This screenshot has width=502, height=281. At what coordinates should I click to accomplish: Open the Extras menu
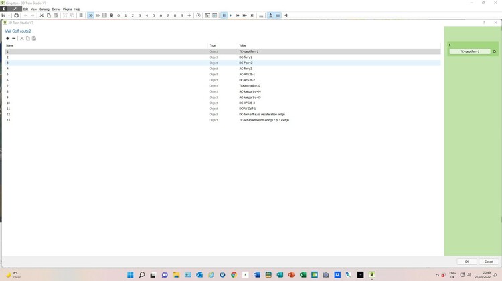(56, 9)
